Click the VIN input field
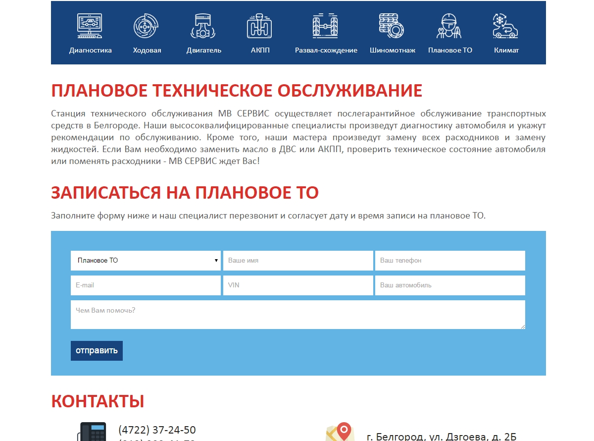Screen dimensions: 594x441 click(x=298, y=285)
